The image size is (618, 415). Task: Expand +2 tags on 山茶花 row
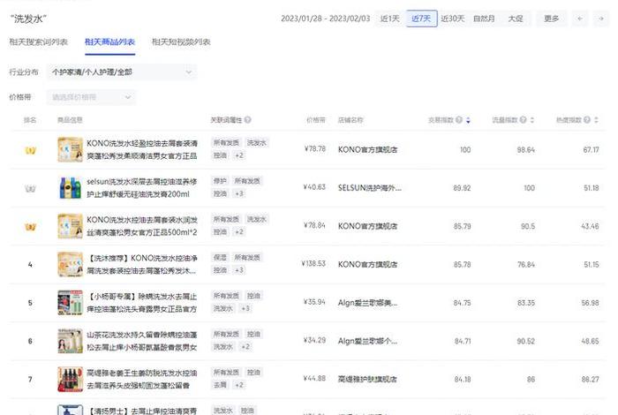[245, 346]
